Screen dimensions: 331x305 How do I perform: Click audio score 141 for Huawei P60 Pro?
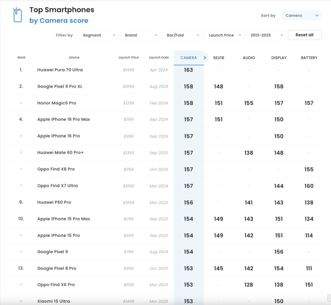pyautogui.click(x=249, y=203)
